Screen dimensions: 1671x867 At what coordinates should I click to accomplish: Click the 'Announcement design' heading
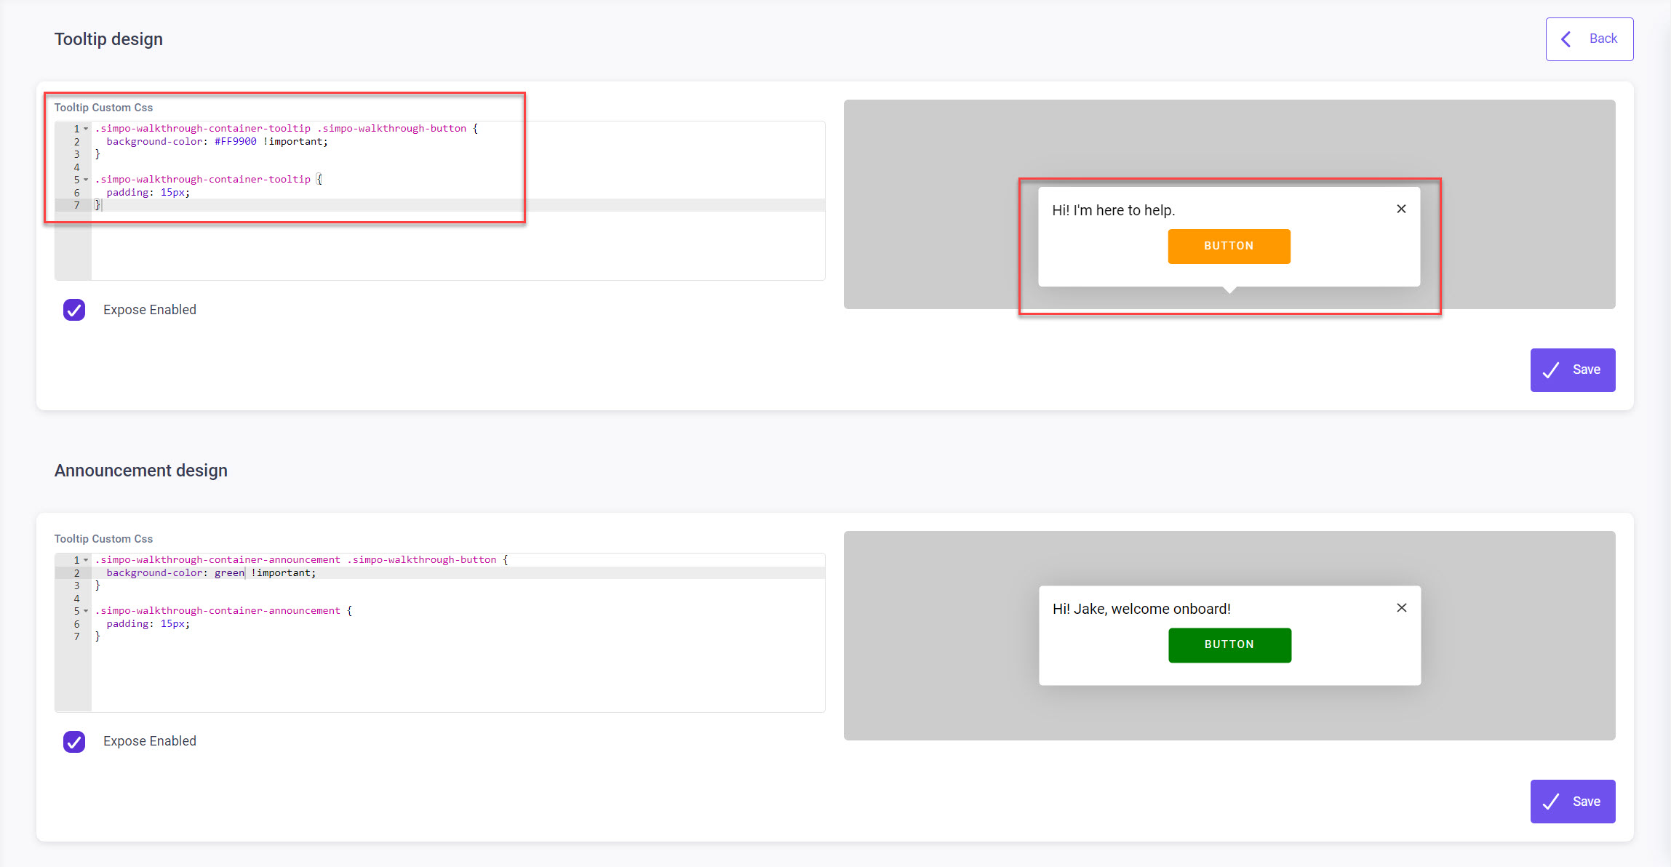click(x=140, y=471)
